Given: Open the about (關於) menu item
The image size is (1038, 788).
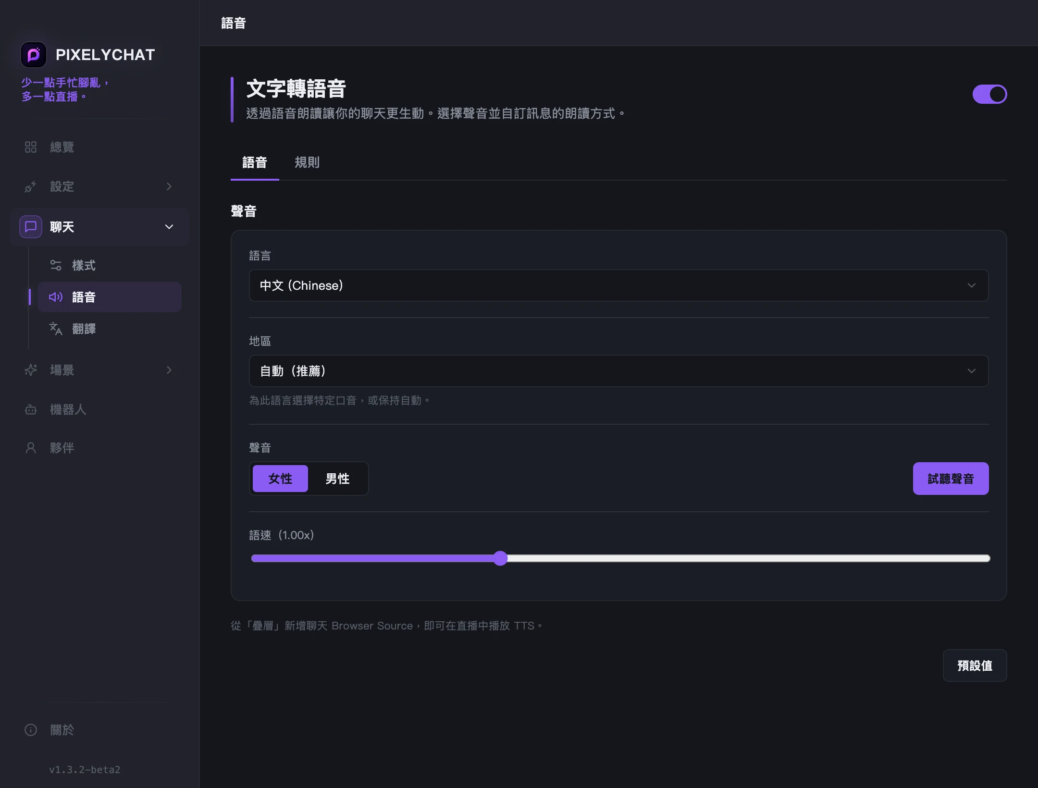Looking at the screenshot, I should 99,730.
